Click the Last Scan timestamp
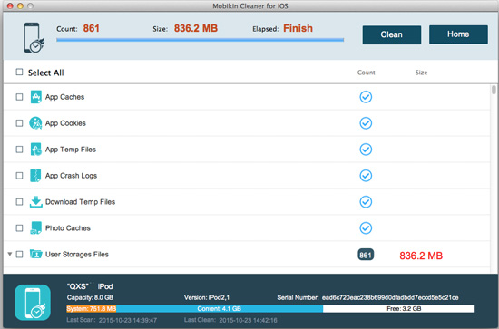 tap(128, 320)
